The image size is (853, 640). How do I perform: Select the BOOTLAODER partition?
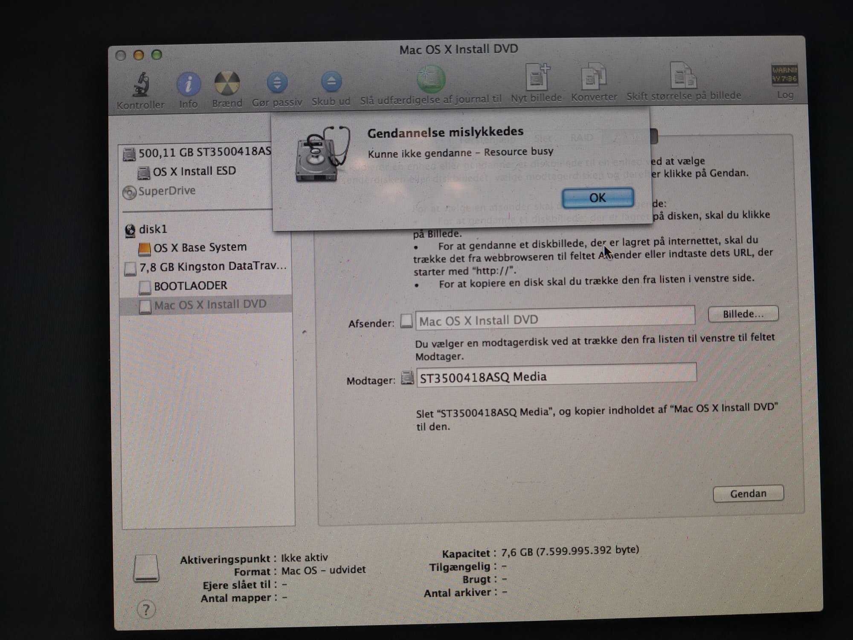coord(190,286)
